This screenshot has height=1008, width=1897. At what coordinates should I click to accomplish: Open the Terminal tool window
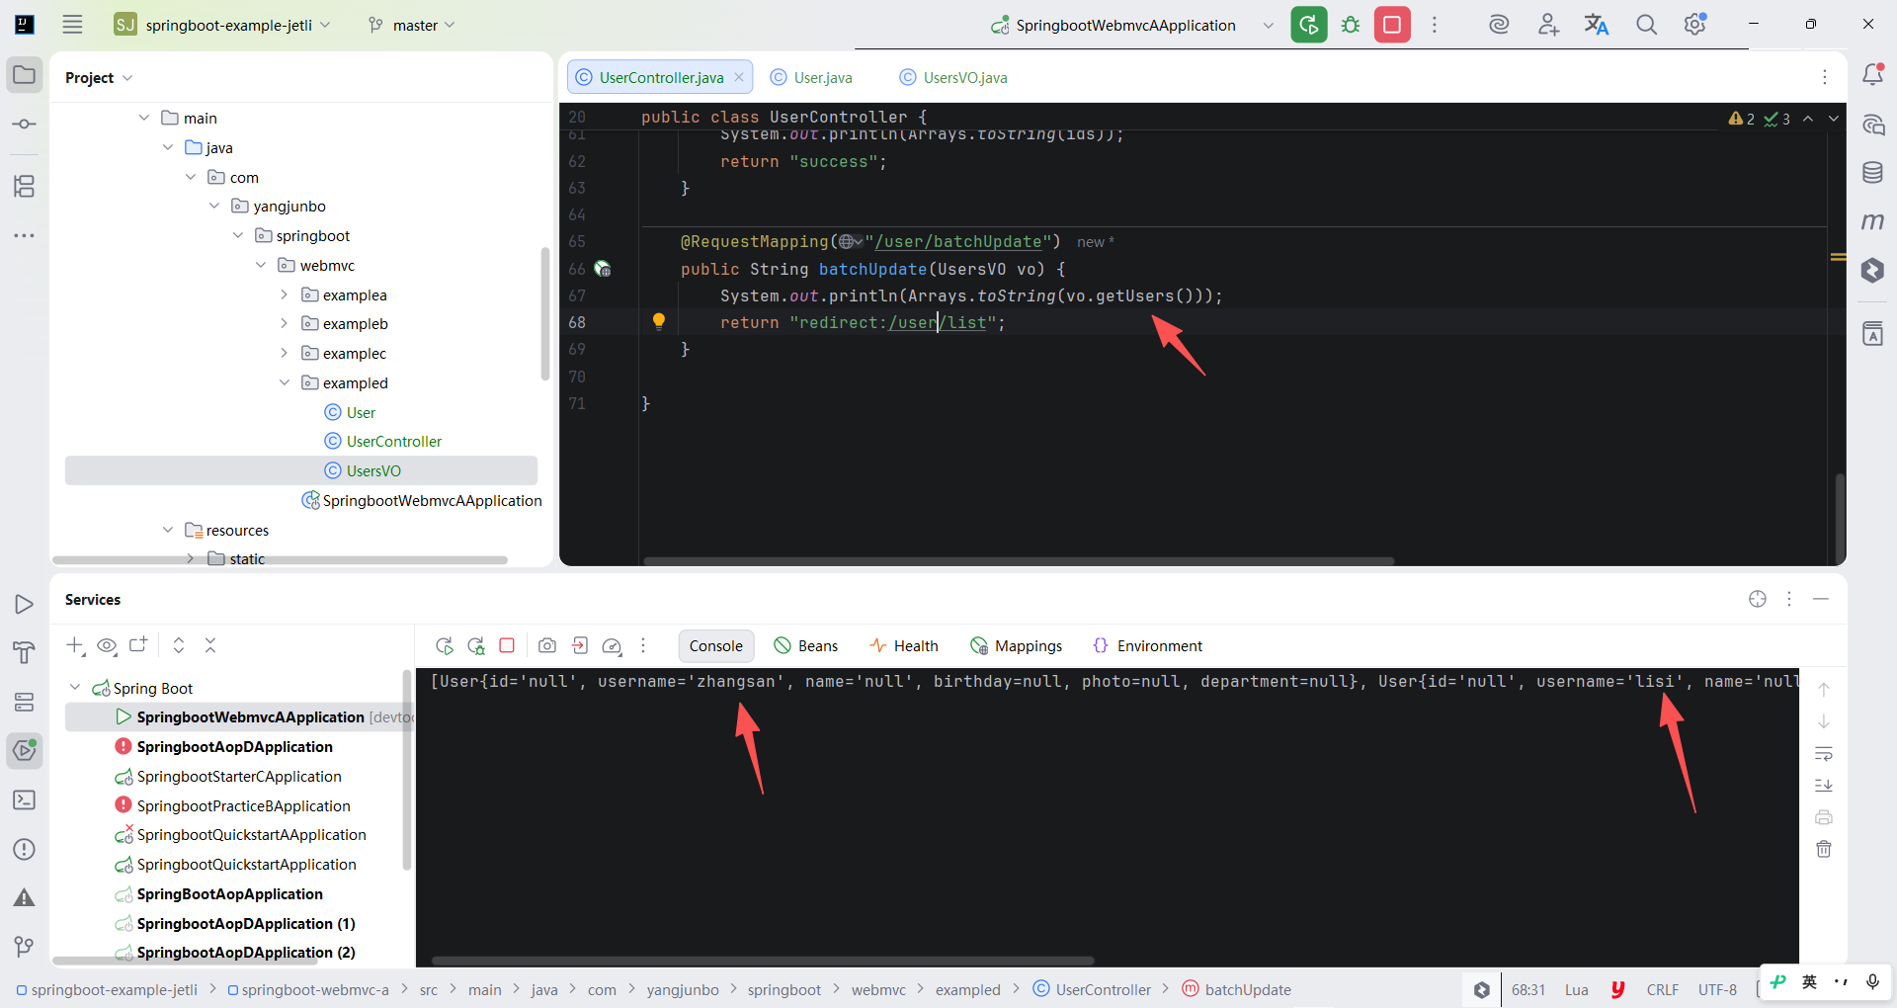click(x=25, y=800)
